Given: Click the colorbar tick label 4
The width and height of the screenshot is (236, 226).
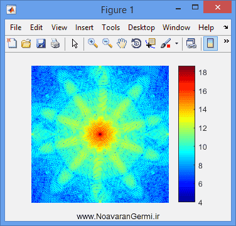Looking at the screenshot, I should (x=200, y=203).
